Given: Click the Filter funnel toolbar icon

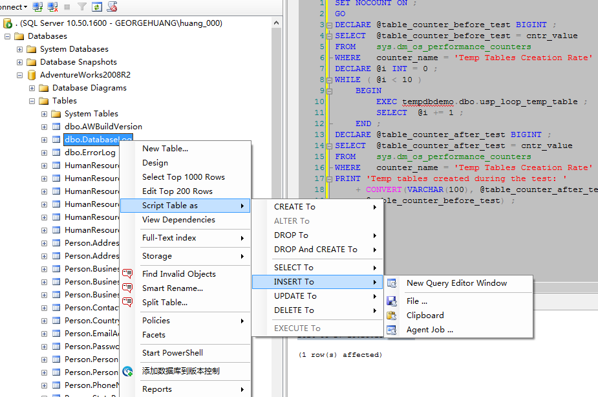Looking at the screenshot, I should coord(81,6).
